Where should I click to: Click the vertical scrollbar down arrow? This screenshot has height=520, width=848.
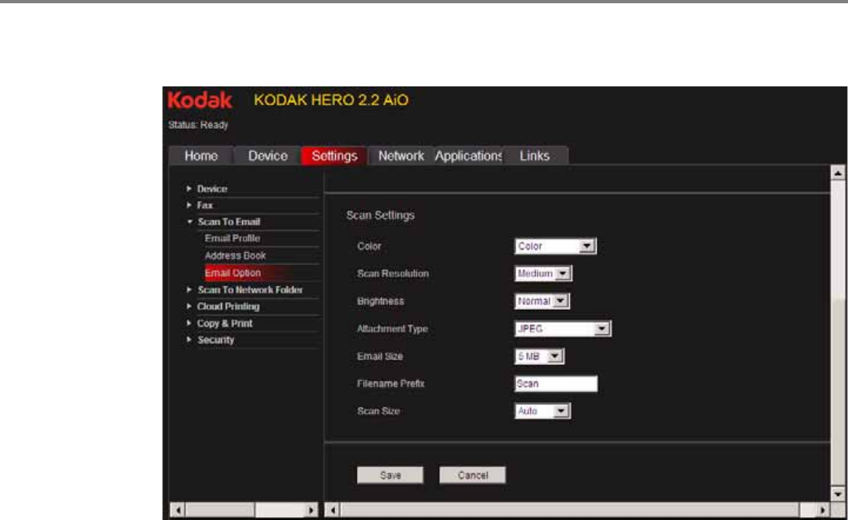pos(837,494)
